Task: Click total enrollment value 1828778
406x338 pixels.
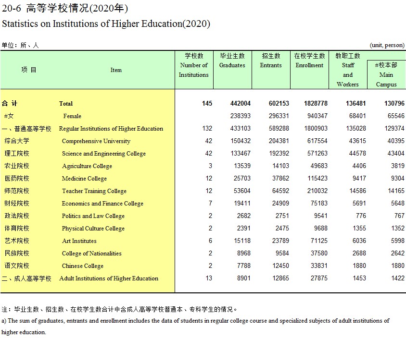Action: tap(316, 103)
